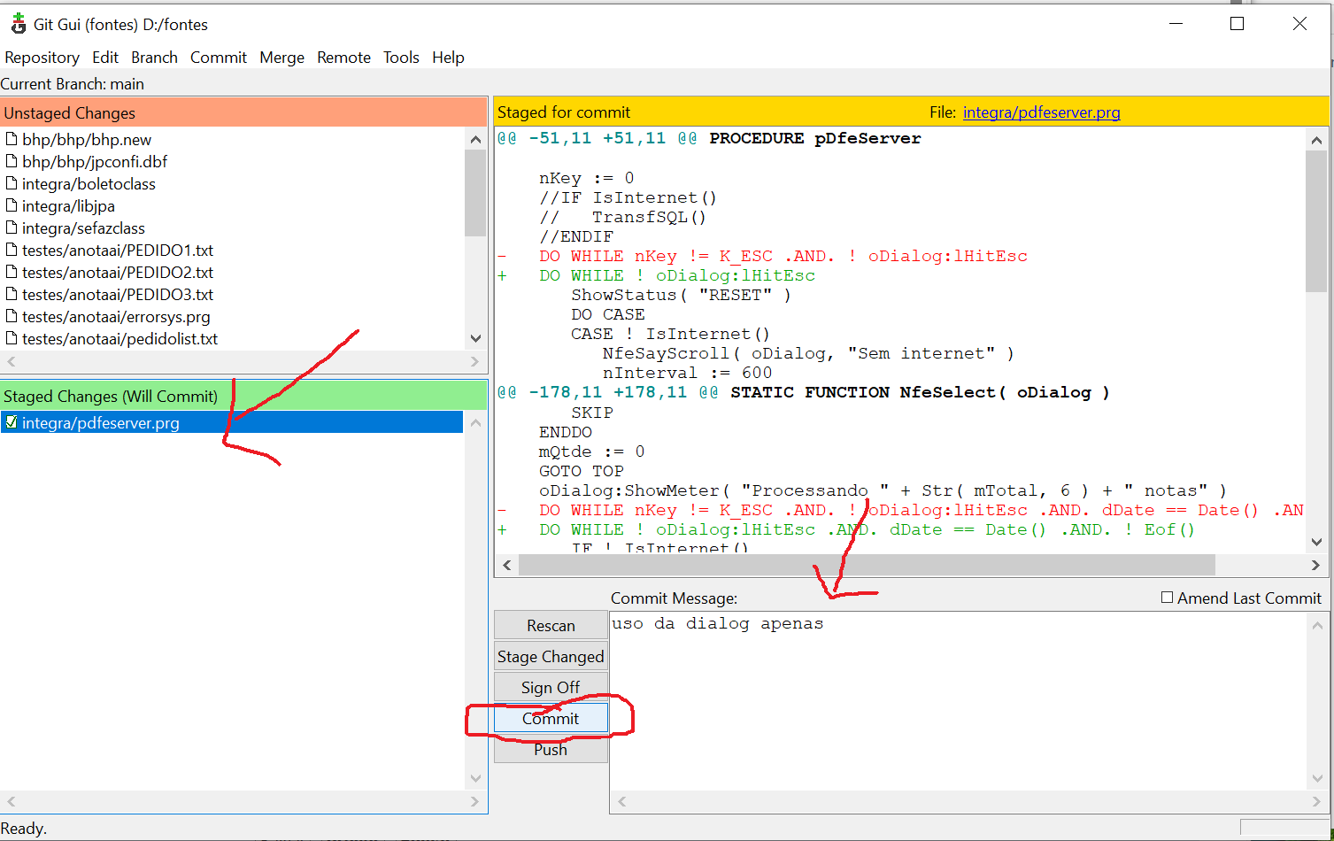Click the diff horizontal scrollbar thumb
This screenshot has width=1334, height=841.
pos(866,565)
